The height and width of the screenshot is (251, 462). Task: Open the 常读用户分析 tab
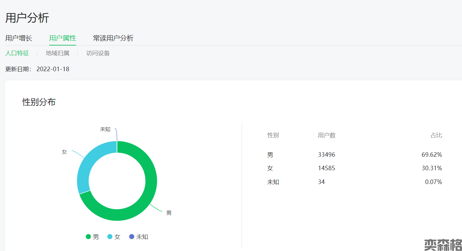(x=113, y=38)
